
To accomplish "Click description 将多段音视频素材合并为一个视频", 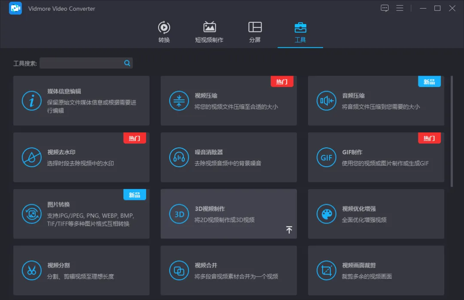I will (236, 276).
